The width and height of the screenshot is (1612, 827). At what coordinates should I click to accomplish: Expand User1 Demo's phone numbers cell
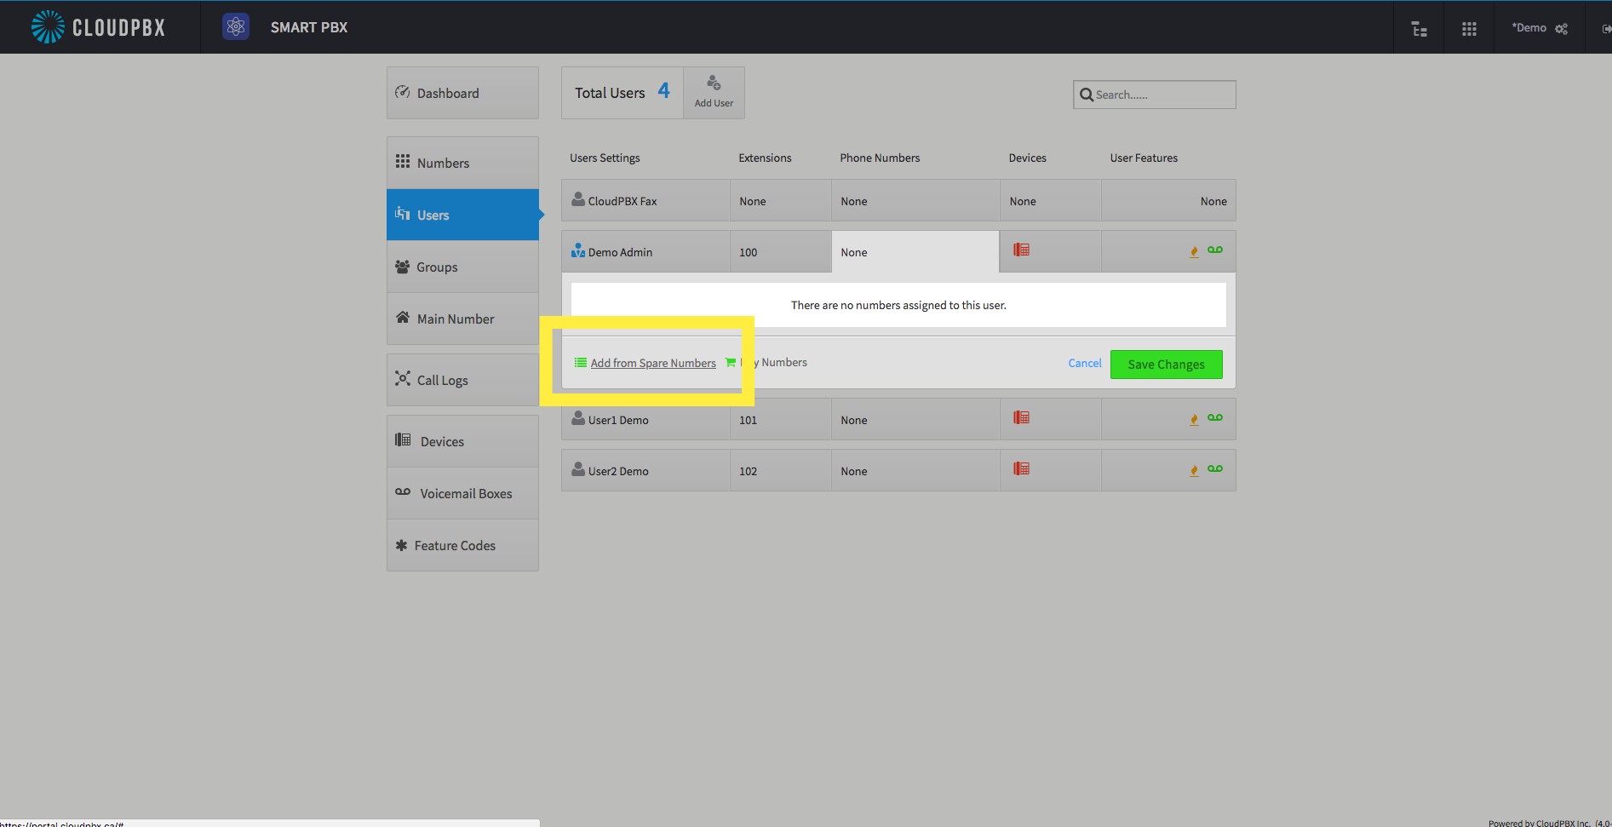click(x=915, y=420)
